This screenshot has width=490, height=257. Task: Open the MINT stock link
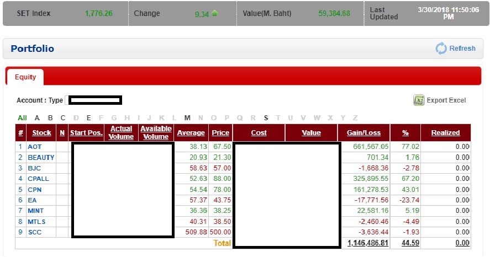[x=35, y=211]
